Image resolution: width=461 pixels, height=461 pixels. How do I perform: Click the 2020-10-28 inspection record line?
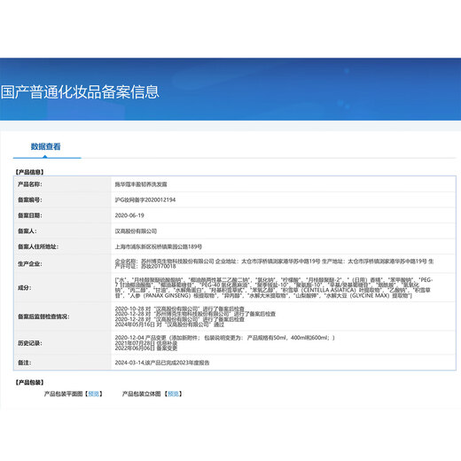click(x=180, y=309)
